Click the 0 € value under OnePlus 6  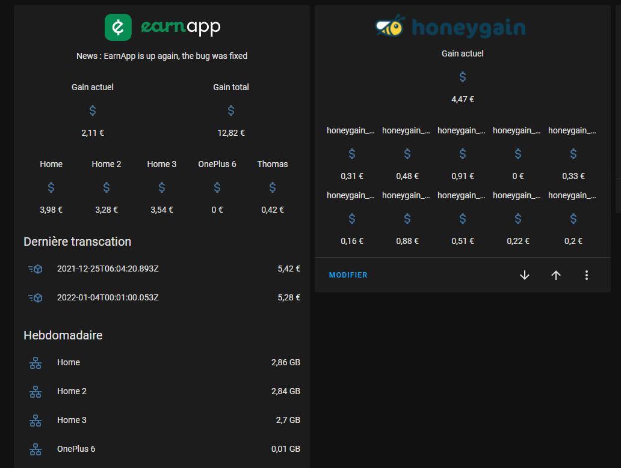pos(217,210)
